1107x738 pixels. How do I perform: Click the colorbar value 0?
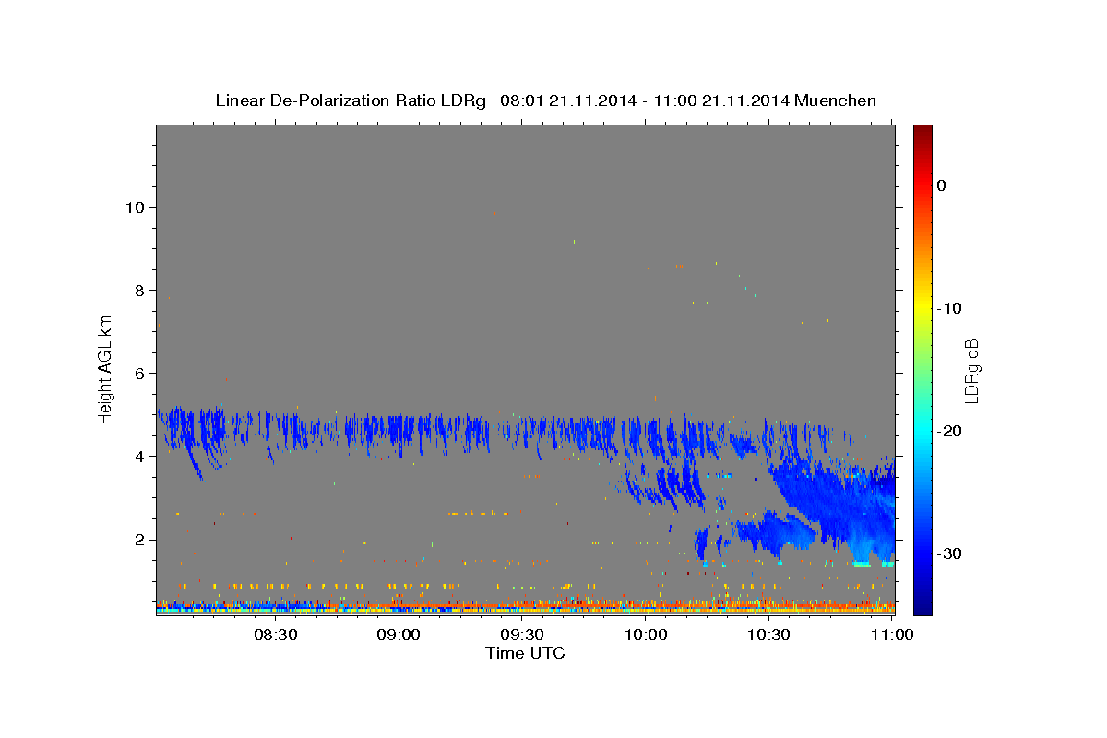942,185
